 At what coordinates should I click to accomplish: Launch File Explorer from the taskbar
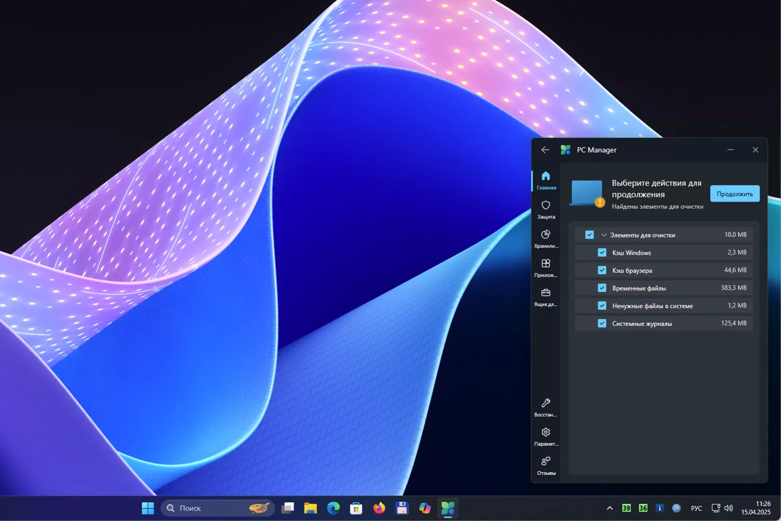pyautogui.click(x=311, y=508)
